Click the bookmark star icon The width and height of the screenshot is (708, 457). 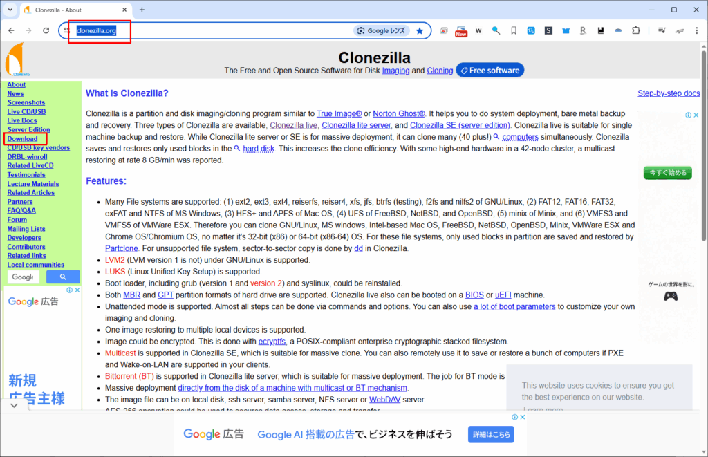[x=420, y=30]
